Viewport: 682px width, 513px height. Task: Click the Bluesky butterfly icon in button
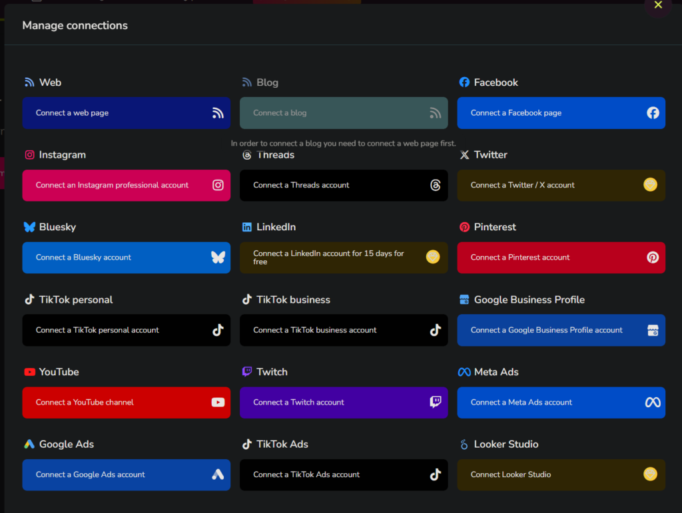(x=218, y=257)
